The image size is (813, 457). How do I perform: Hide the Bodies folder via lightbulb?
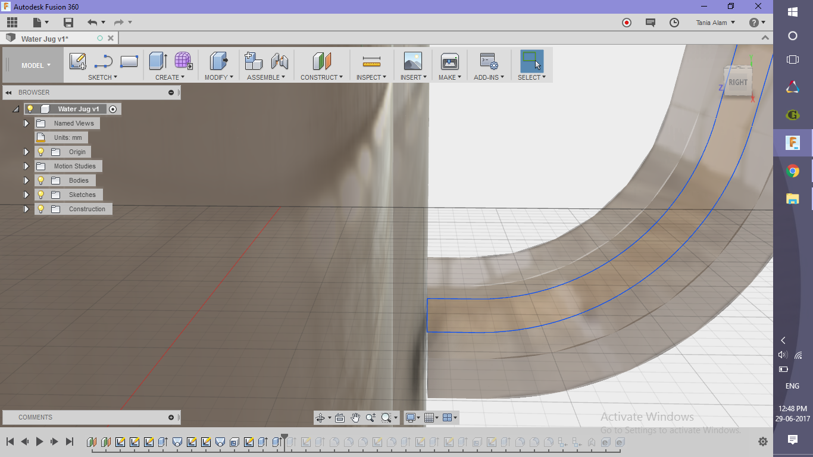pos(41,180)
